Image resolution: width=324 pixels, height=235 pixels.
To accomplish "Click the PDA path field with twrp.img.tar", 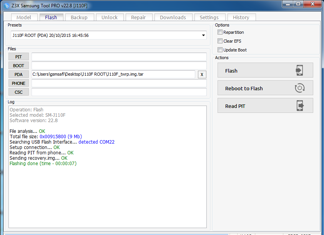I will 113,74.
